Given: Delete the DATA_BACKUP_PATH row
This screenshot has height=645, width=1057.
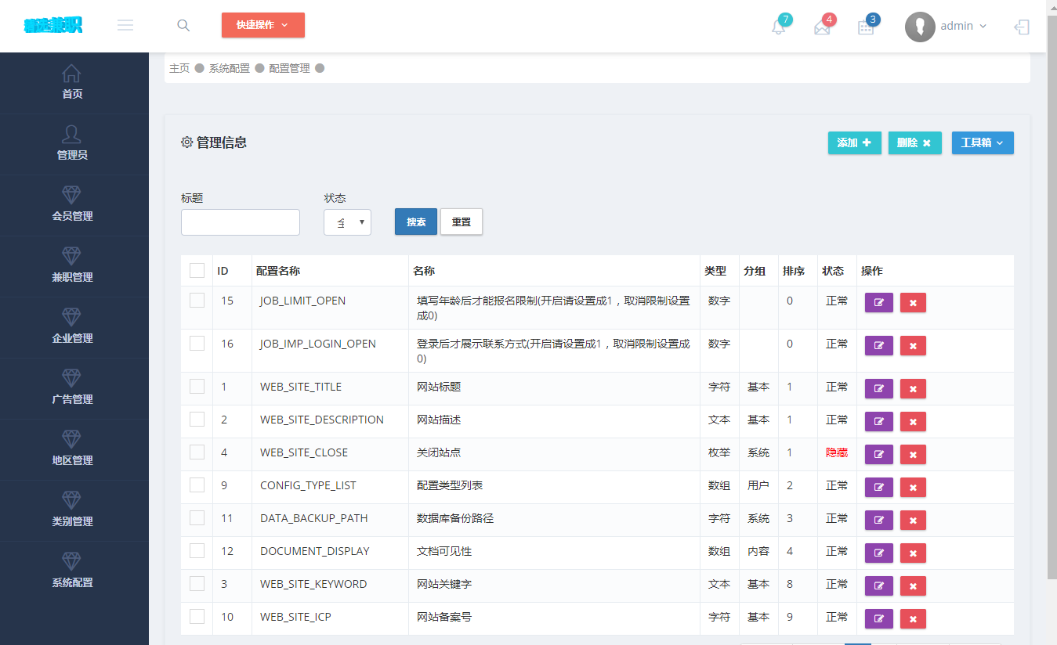Looking at the screenshot, I should (913, 520).
